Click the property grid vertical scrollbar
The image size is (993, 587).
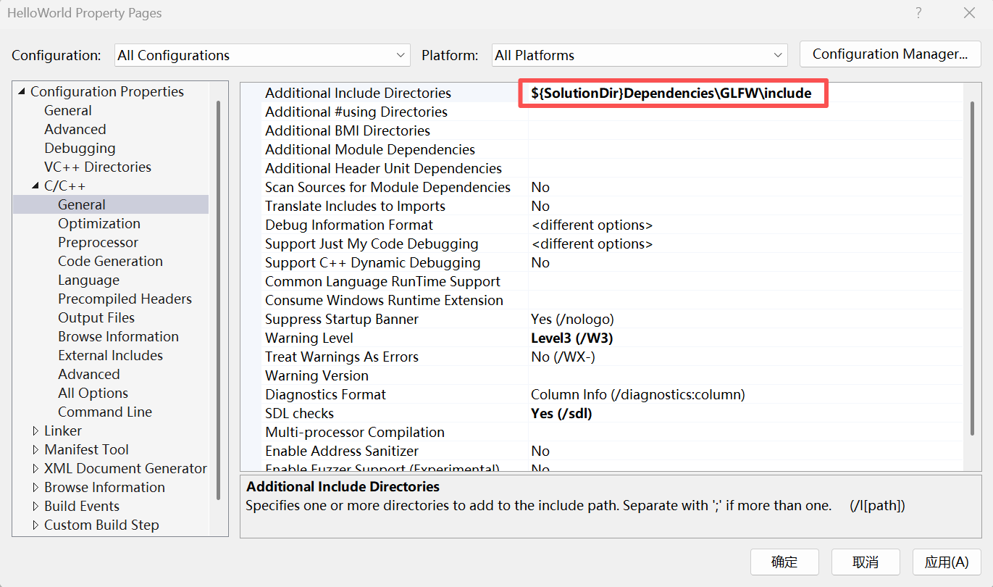click(973, 268)
